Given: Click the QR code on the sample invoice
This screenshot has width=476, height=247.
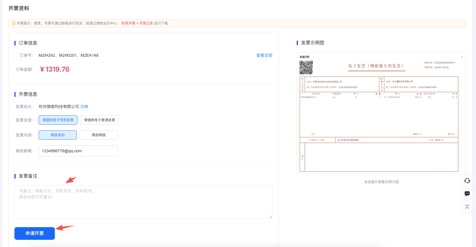Looking at the screenshot, I should tap(306, 67).
